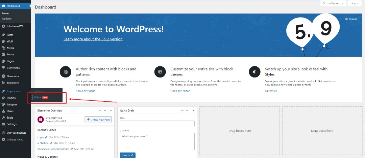Open ePoll using its sidebar icon
Screen dimensions: 365x158
3,41
